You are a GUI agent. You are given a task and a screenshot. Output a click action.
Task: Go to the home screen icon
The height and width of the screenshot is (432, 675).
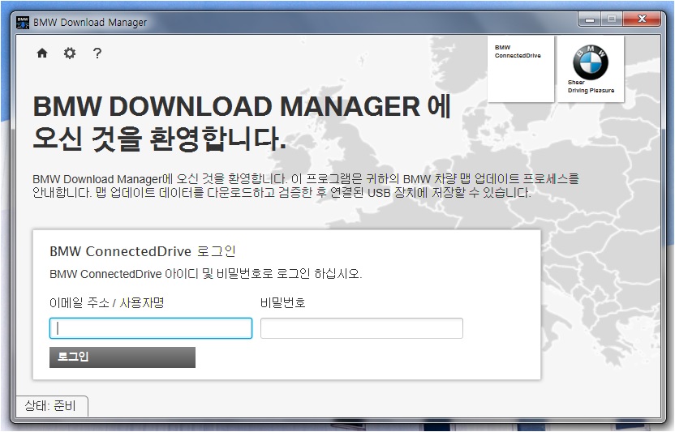coord(42,53)
